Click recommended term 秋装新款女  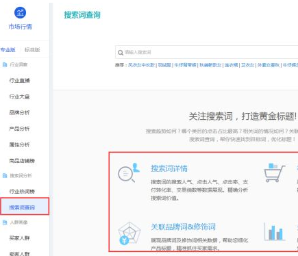210,65
